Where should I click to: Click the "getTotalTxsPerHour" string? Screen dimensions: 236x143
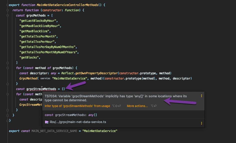tap(37, 42)
